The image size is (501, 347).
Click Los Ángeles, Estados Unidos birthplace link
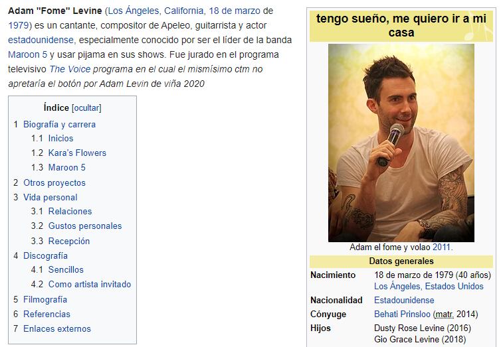pyautogui.click(x=429, y=287)
